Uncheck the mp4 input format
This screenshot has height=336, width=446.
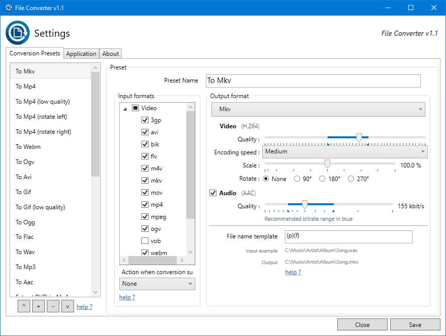click(x=145, y=204)
